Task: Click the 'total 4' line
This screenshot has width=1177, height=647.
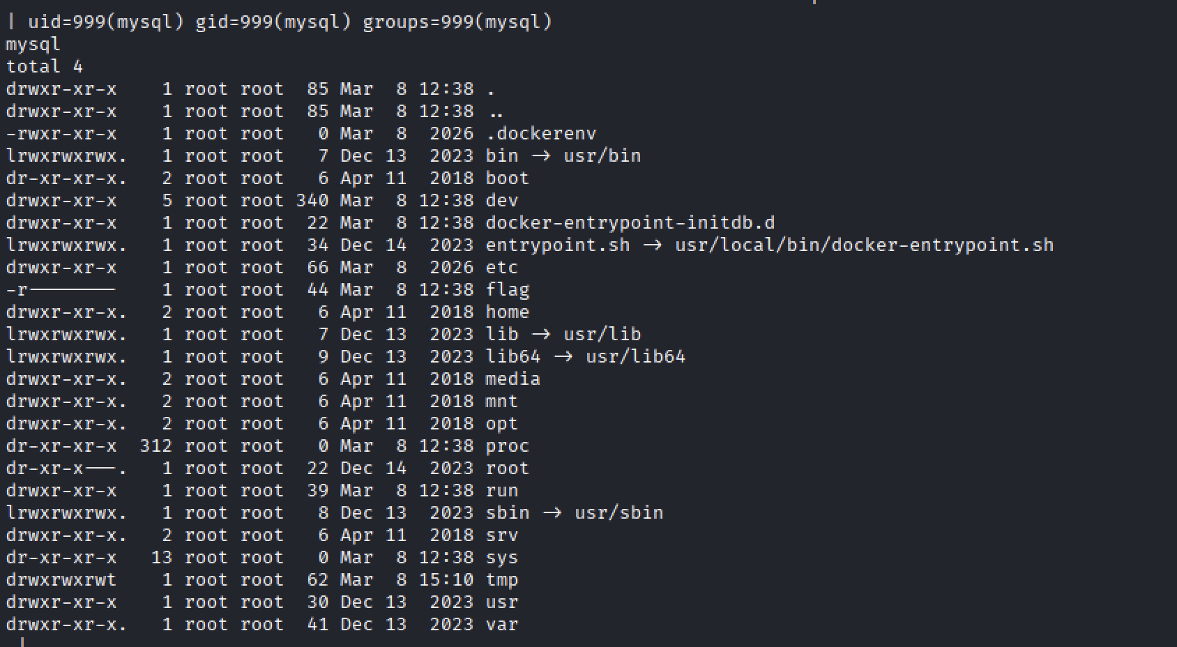Action: tap(45, 66)
